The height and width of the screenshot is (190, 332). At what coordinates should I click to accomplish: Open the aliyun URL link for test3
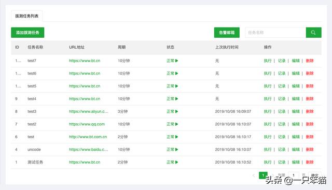(x=89, y=112)
